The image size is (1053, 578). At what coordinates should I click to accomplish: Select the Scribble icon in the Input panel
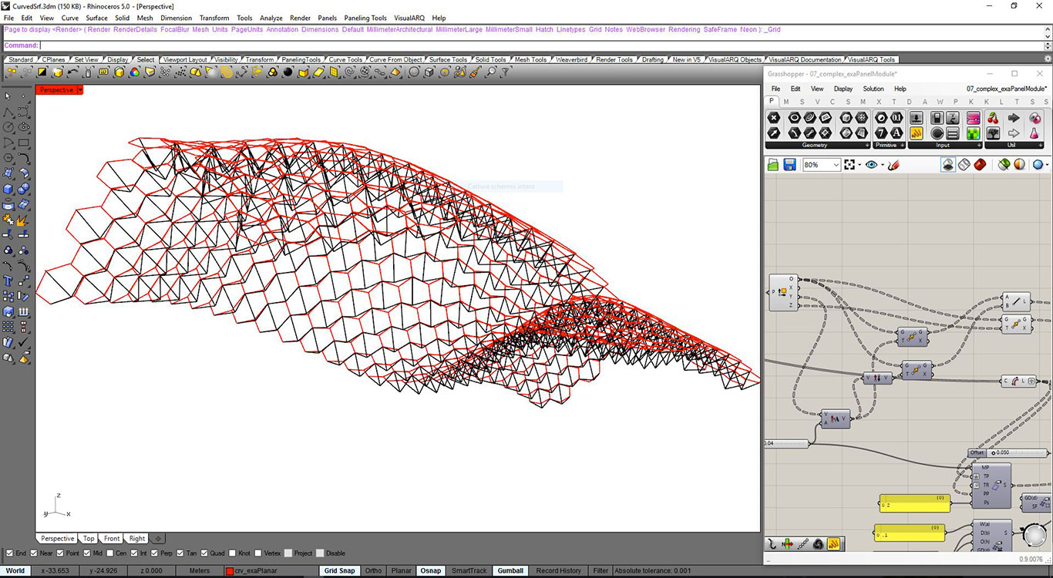917,133
